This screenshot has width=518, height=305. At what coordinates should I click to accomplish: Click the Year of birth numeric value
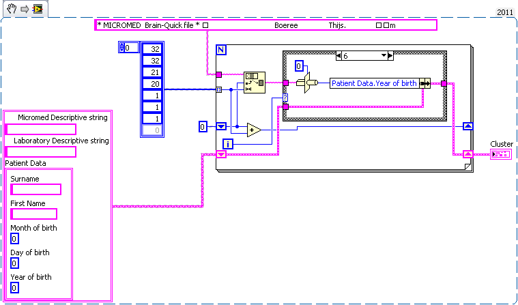[14, 288]
